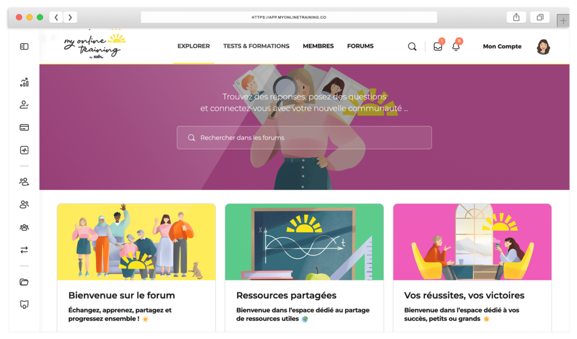
Task: Open Mon Compte account link
Action: click(502, 46)
